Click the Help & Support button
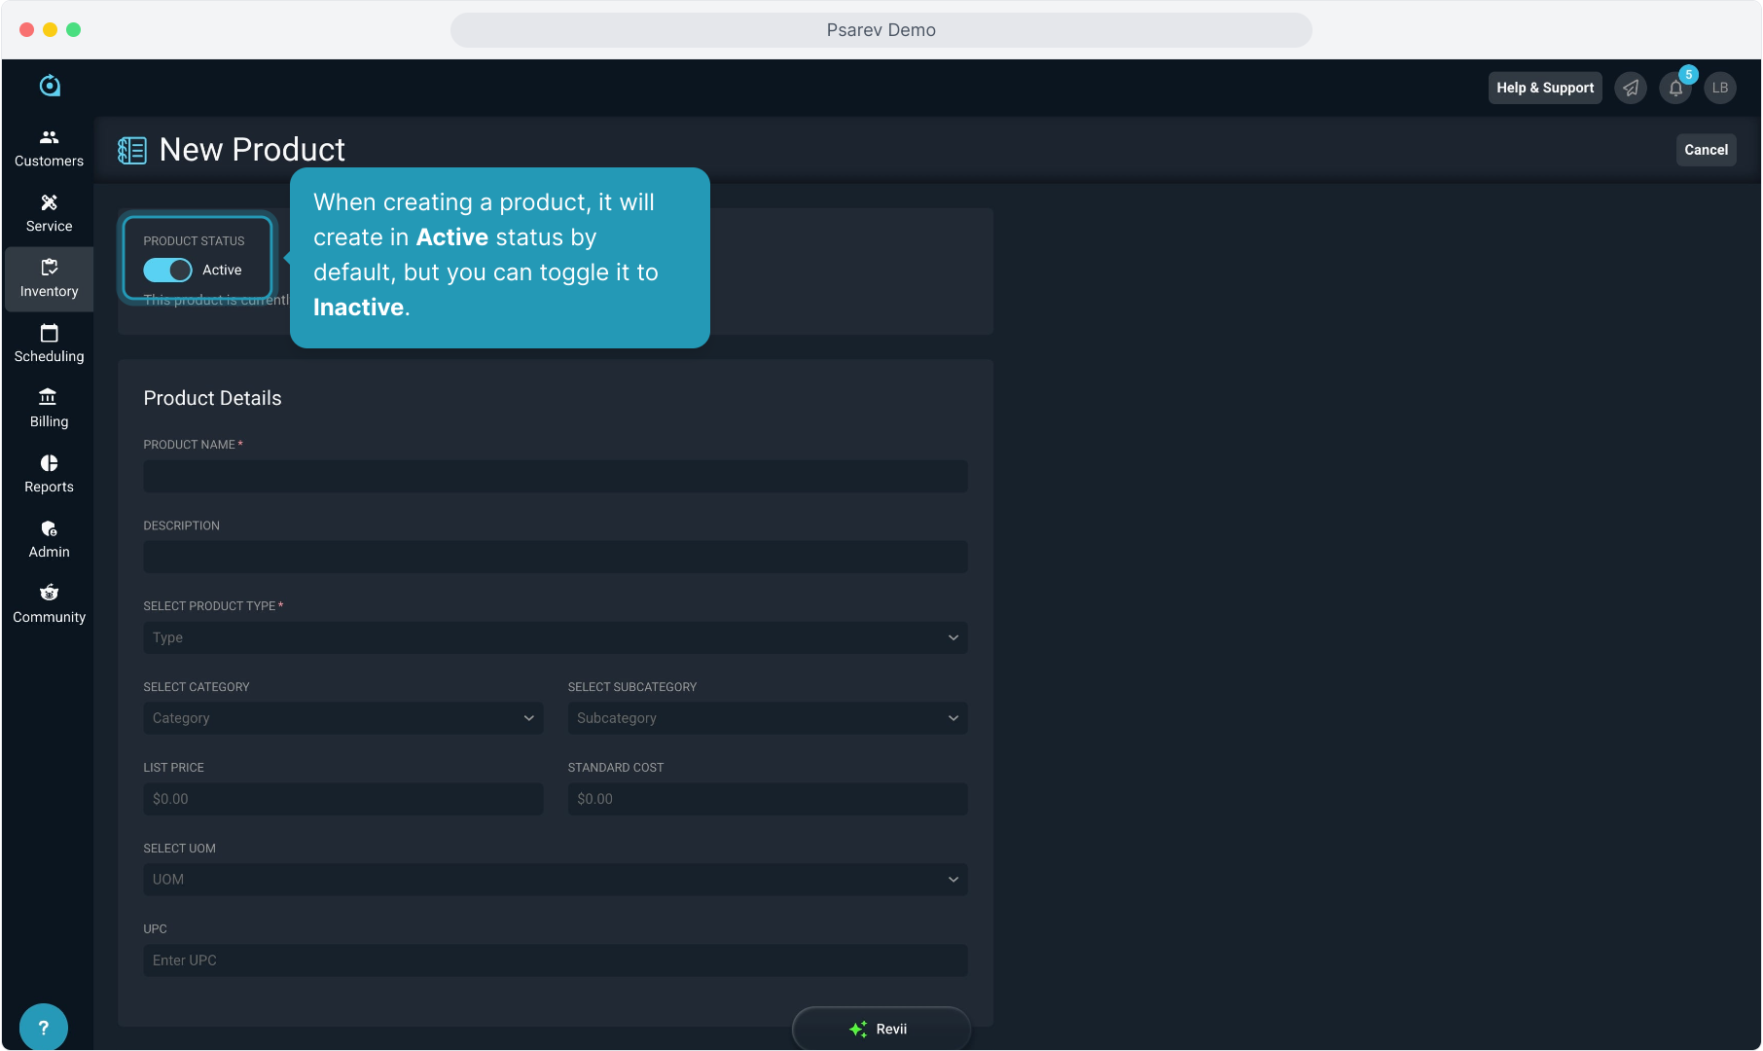The width and height of the screenshot is (1763, 1051). pyautogui.click(x=1545, y=88)
